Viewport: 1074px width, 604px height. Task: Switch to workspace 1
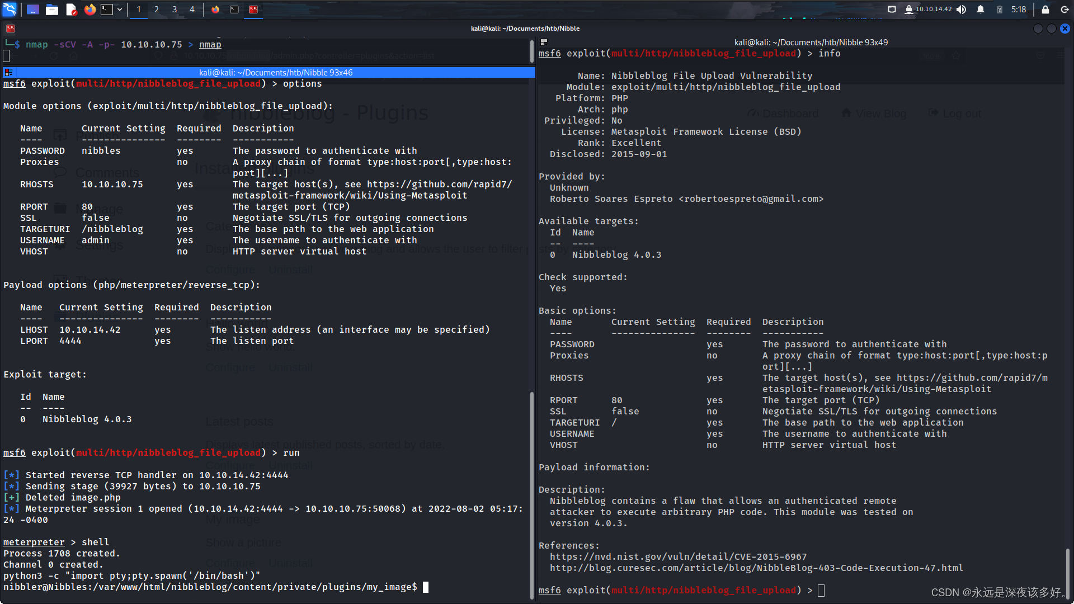[x=139, y=10]
